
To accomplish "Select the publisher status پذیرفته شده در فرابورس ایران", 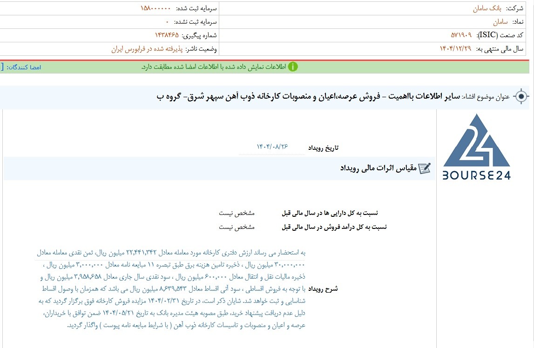I will [x=147, y=49].
